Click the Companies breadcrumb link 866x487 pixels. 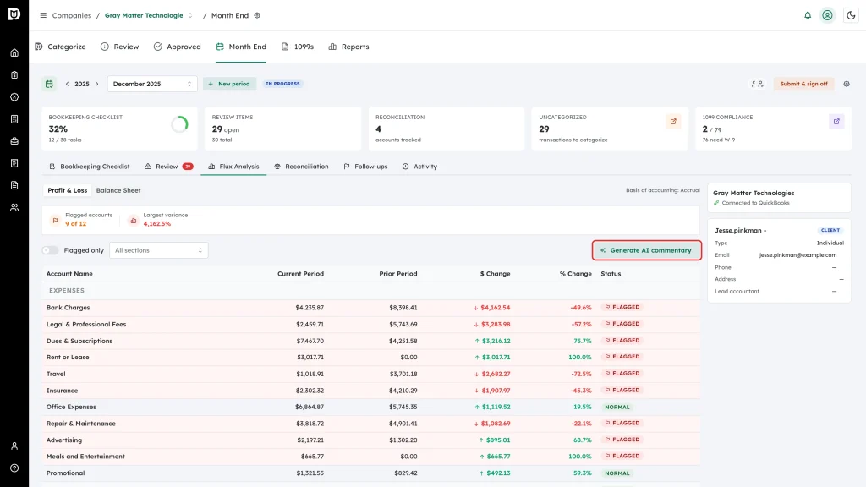[x=71, y=15]
